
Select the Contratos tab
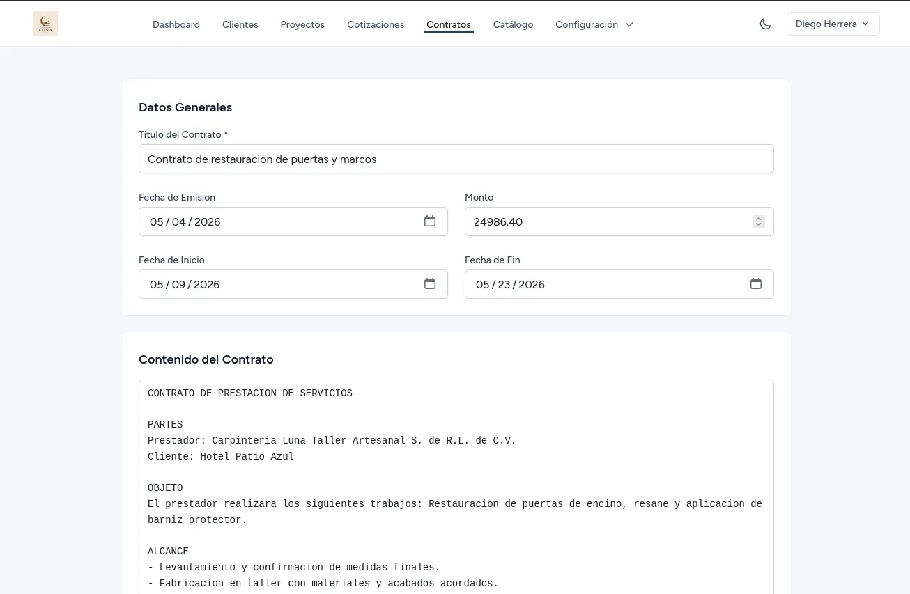pos(449,24)
